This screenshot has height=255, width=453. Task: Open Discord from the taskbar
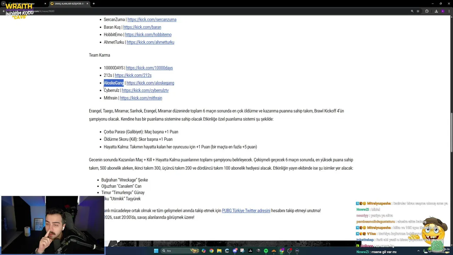point(235,251)
